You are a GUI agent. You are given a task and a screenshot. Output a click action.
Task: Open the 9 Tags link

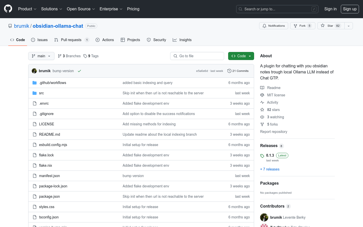click(x=91, y=56)
